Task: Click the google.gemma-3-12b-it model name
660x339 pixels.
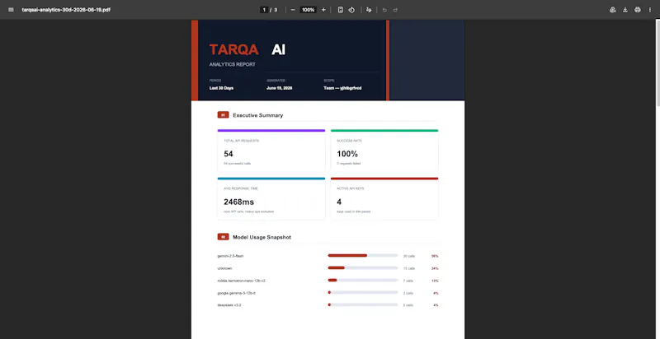Action: (x=236, y=293)
